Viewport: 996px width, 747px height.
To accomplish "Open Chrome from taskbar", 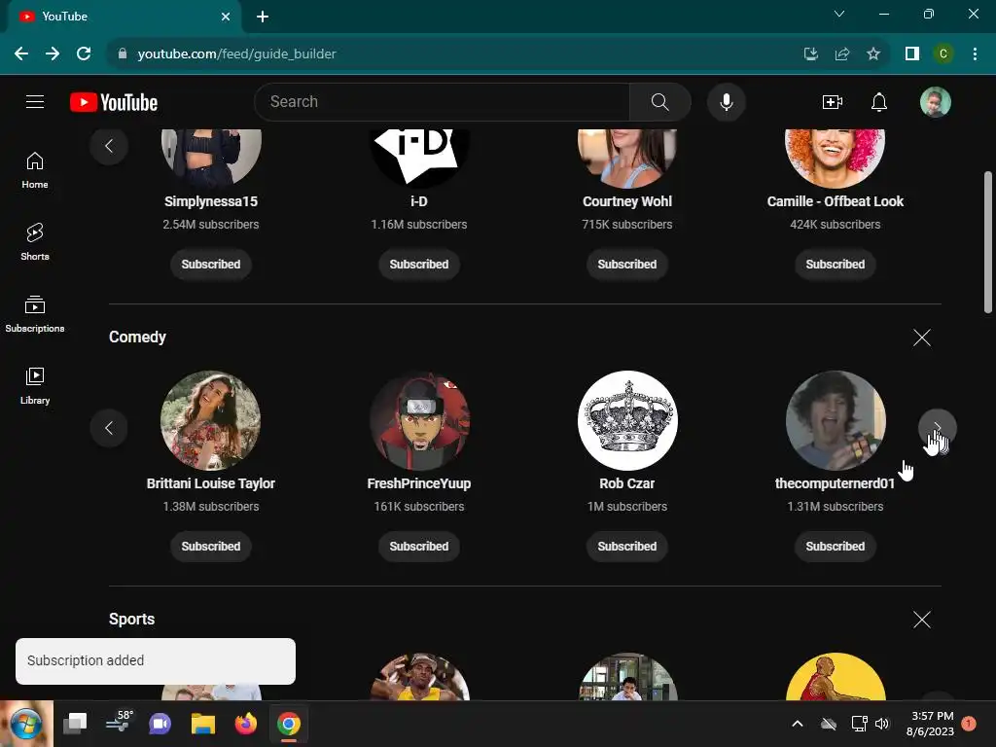I will click(x=288, y=724).
